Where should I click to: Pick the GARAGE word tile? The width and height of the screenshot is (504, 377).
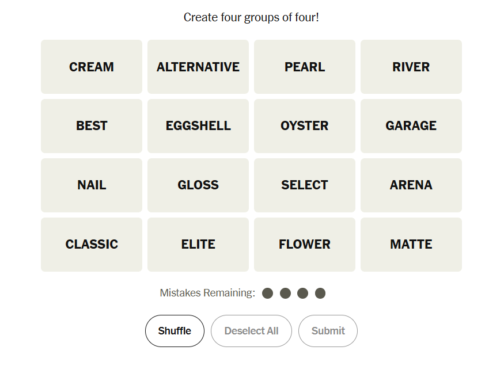pyautogui.click(x=411, y=126)
